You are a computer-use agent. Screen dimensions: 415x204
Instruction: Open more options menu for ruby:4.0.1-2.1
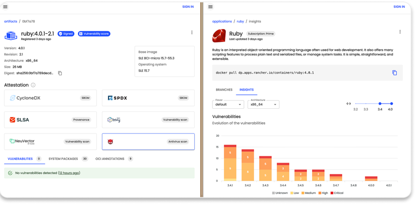coord(192,33)
